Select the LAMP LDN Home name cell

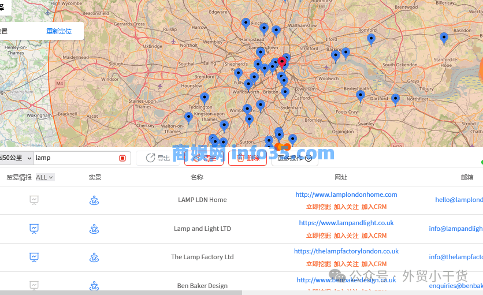202,200
